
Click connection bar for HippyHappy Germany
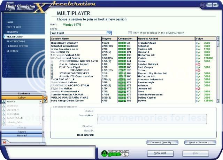(x=122, y=43)
